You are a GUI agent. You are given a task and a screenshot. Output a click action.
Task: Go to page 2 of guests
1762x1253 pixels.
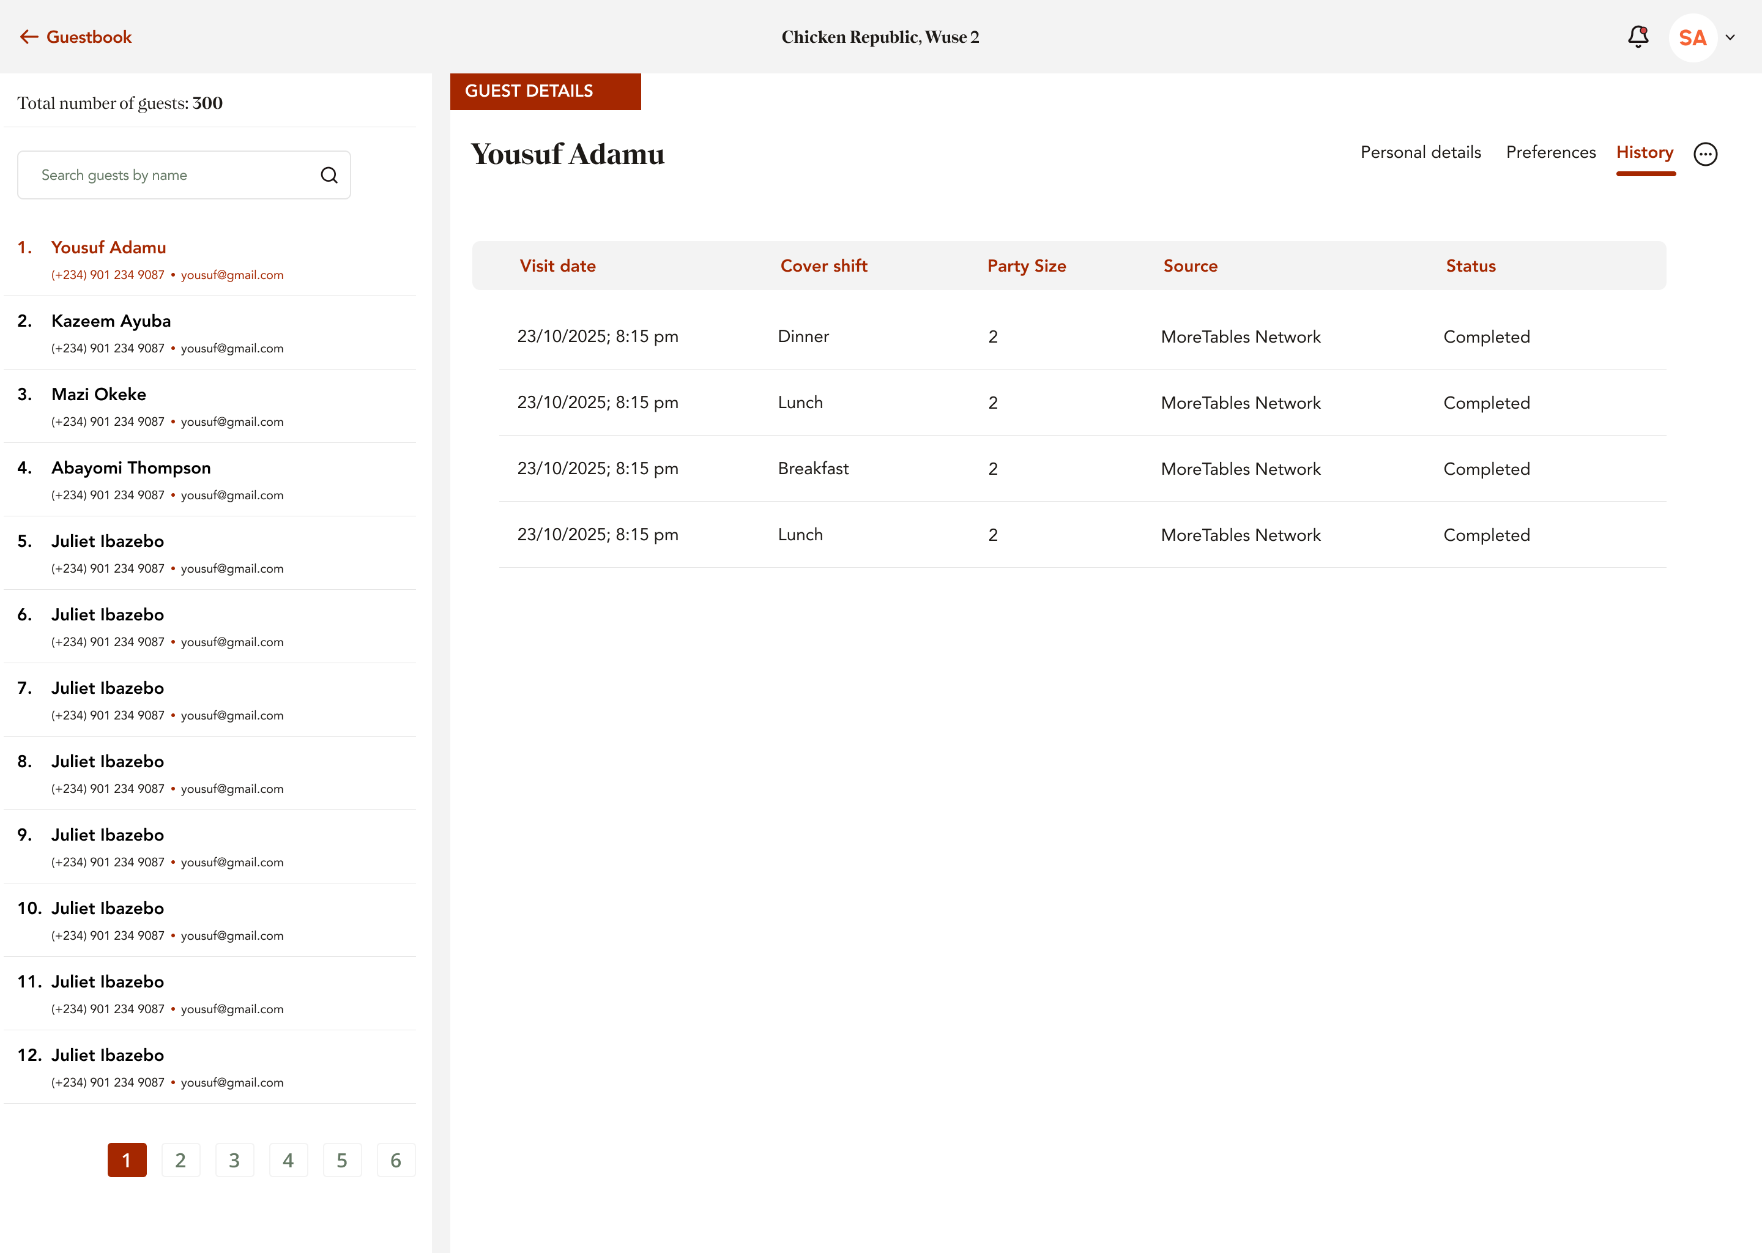coord(180,1159)
